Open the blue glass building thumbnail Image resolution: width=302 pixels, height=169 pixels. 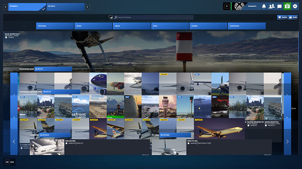[x=203, y=107]
